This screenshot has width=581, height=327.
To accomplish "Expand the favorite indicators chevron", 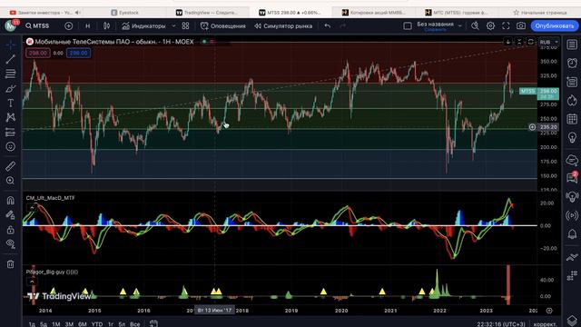I will coord(173,26).
